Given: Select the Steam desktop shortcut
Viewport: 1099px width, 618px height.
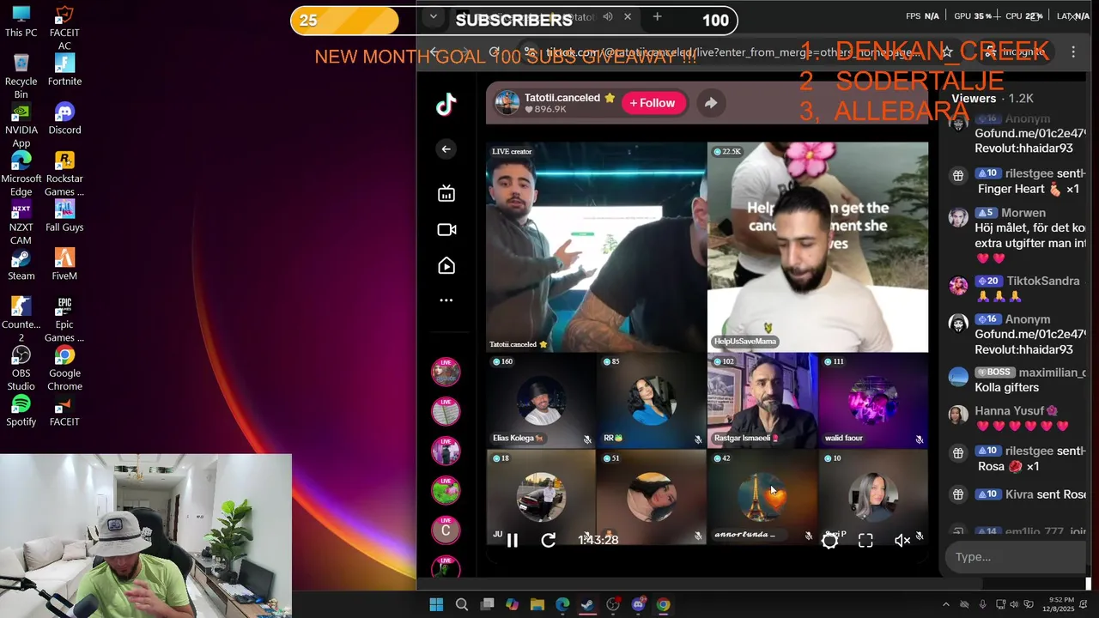Looking at the screenshot, I should pos(21,264).
